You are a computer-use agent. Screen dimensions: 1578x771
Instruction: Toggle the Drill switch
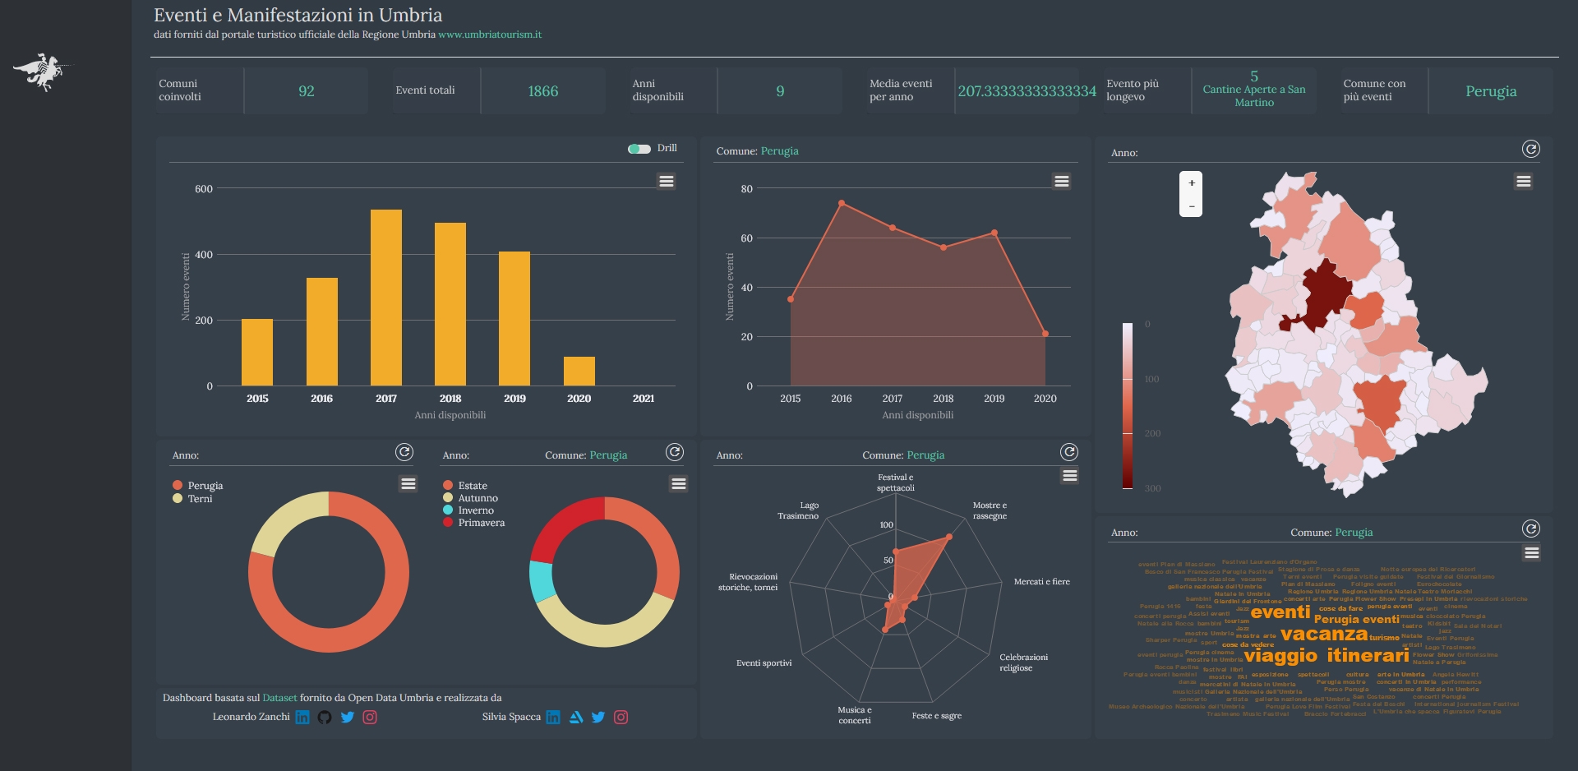[639, 149]
